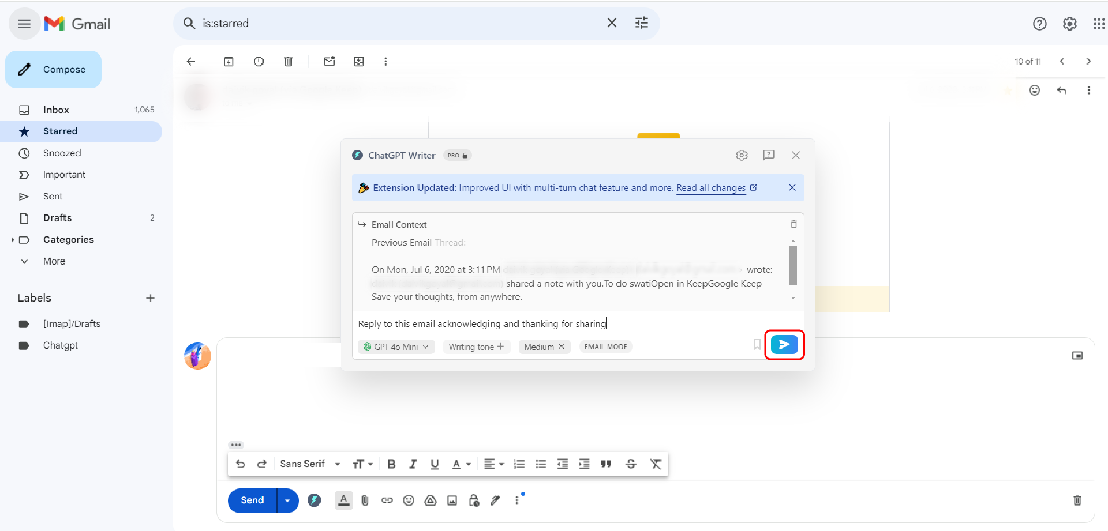Toggle italic formatting
This screenshot has width=1108, height=531.
tap(413, 464)
